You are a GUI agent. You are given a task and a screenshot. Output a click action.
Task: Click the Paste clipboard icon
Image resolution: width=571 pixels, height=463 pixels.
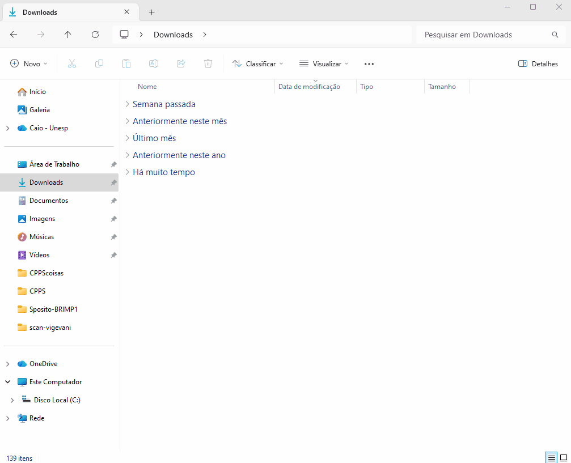[x=126, y=63]
